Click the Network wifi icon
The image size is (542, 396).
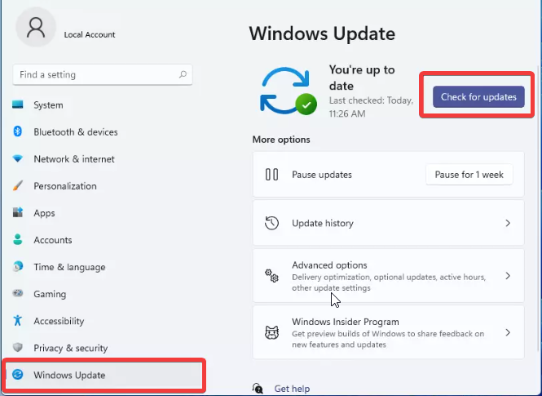(x=18, y=158)
